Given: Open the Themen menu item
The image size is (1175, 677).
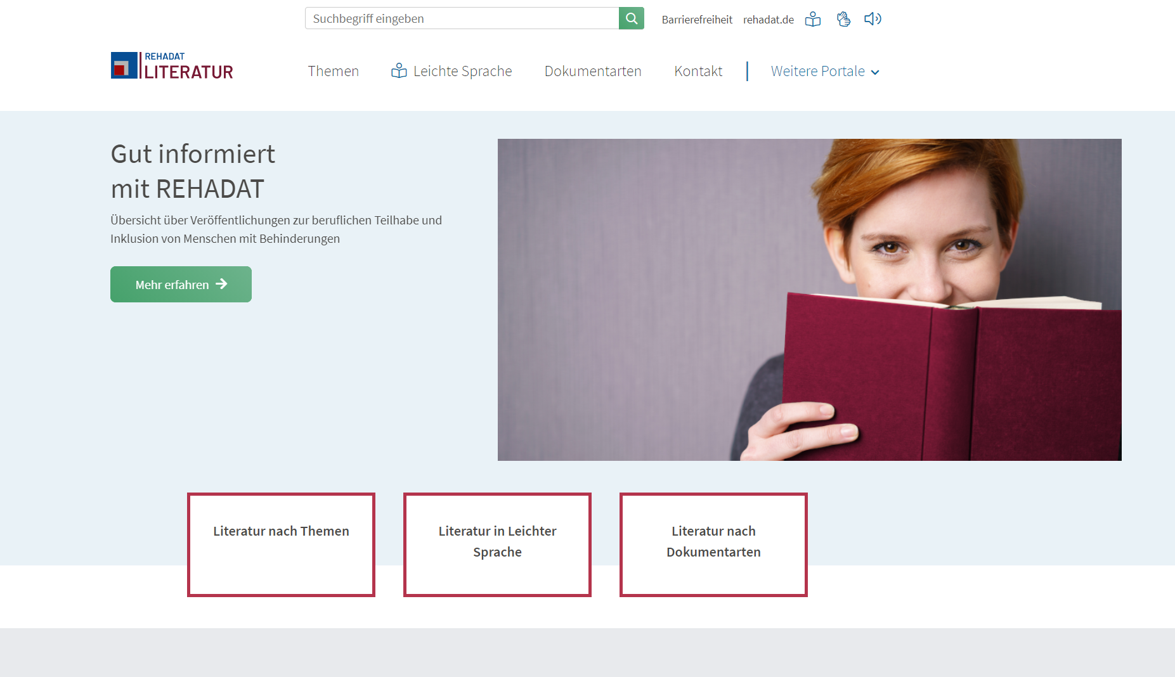Looking at the screenshot, I should (x=334, y=71).
